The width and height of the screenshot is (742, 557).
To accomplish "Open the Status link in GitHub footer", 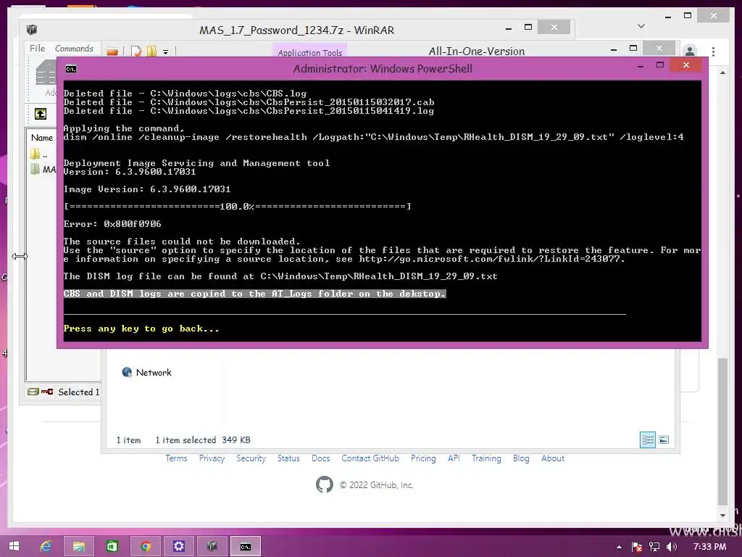I will pyautogui.click(x=288, y=458).
